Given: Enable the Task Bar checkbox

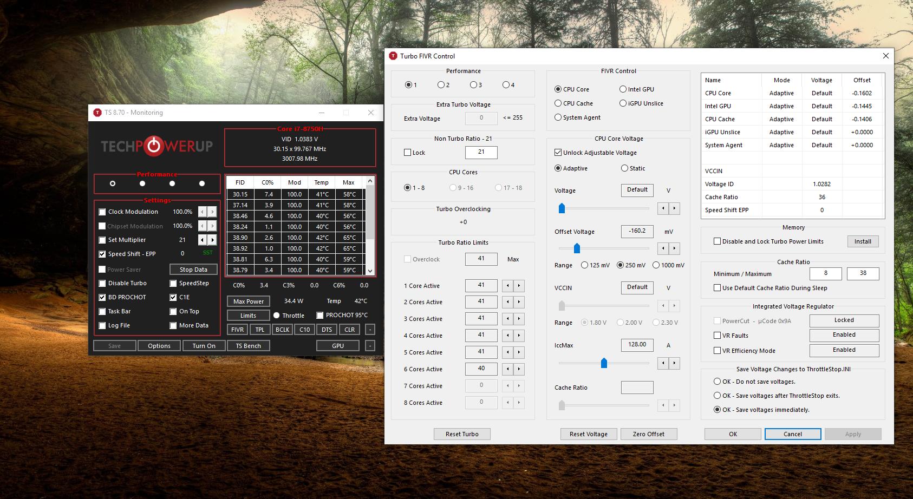Looking at the screenshot, I should pyautogui.click(x=102, y=312).
